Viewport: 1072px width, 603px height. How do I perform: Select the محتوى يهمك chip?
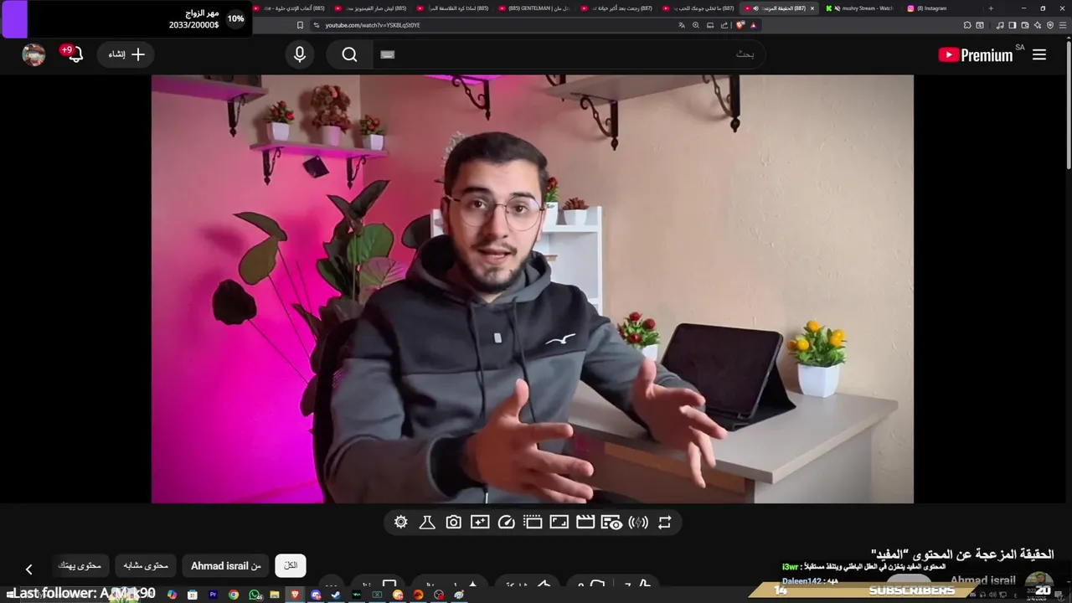coord(80,566)
